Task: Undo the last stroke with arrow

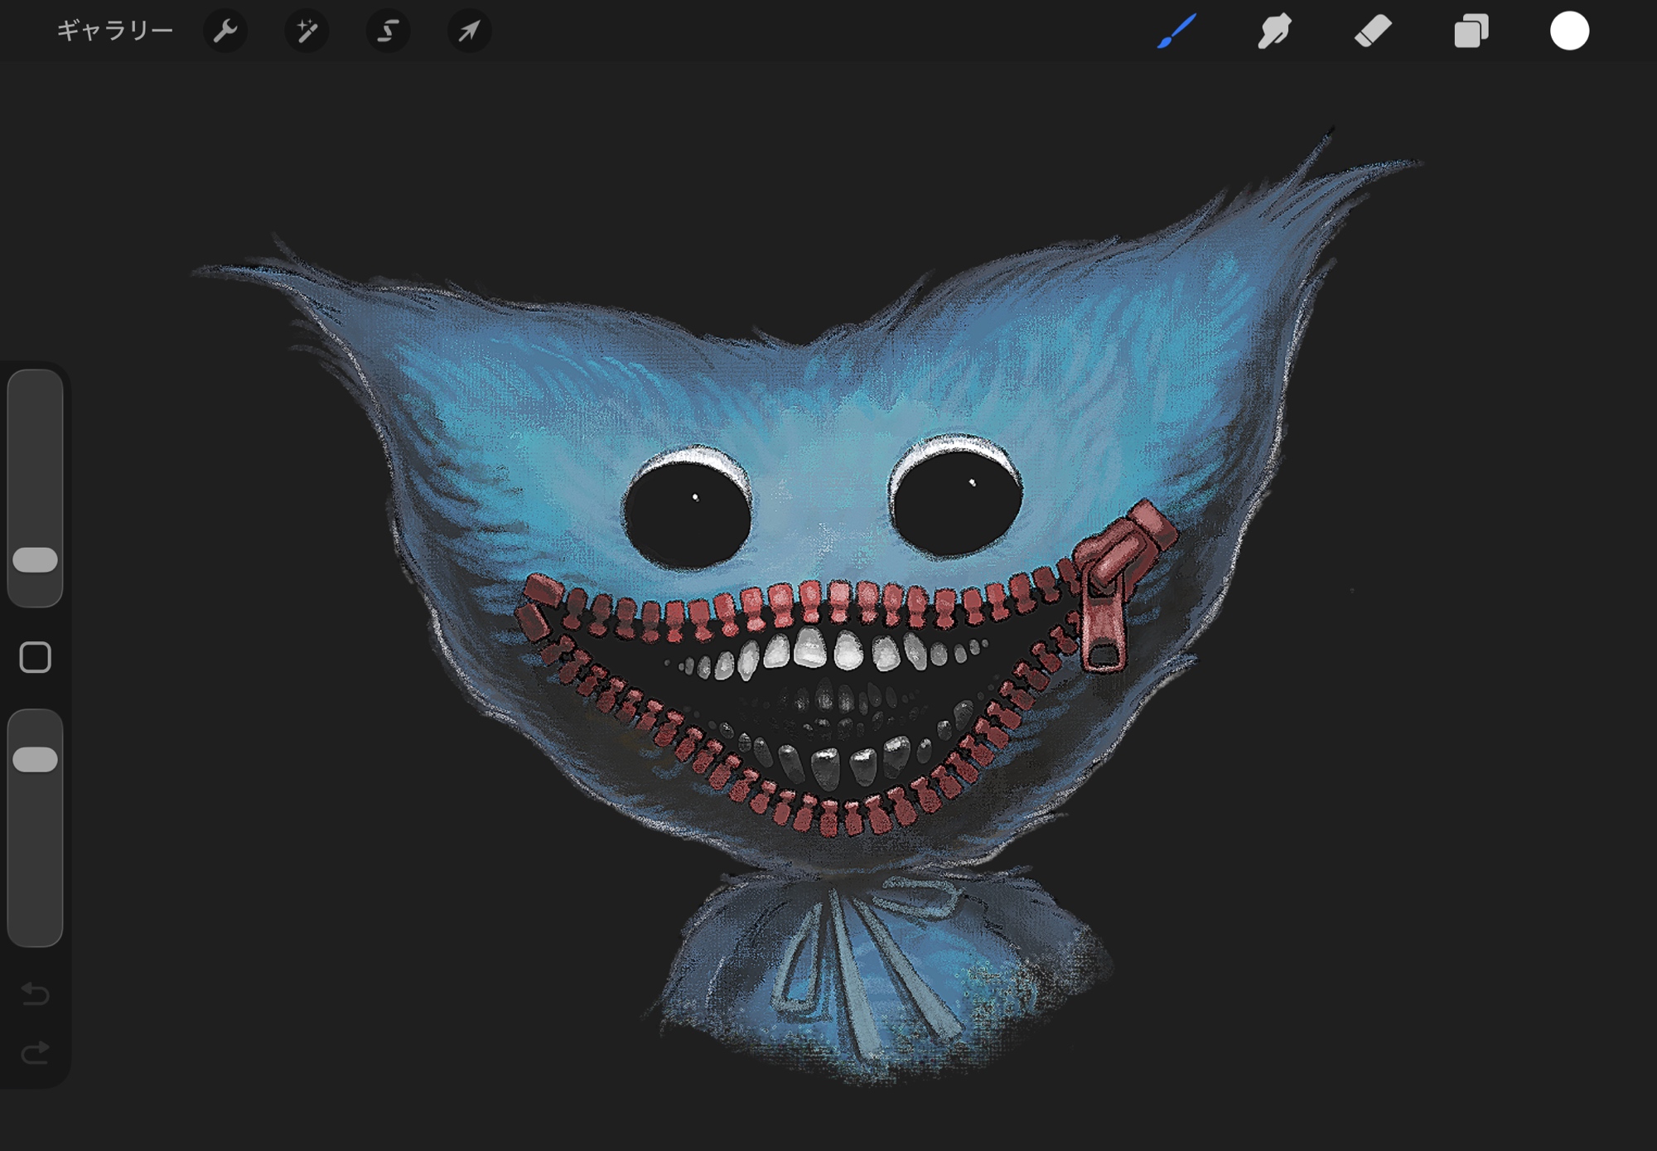Action: click(x=36, y=993)
